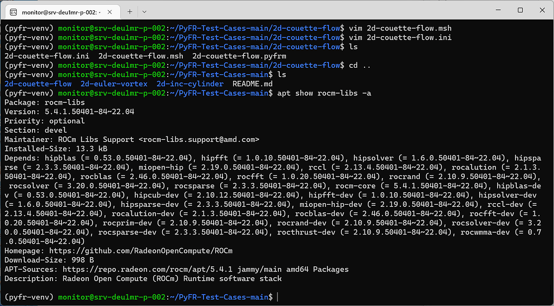Open a new tab with plus button
This screenshot has height=306, width=554.
tap(130, 11)
